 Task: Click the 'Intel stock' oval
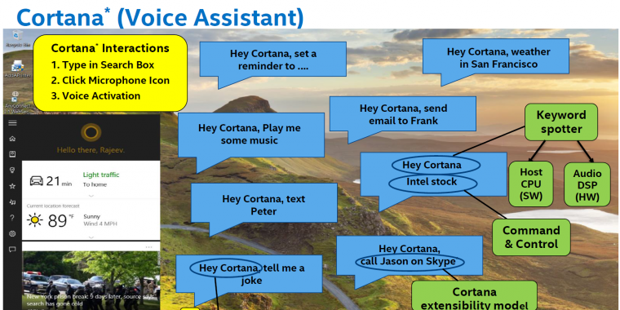tap(433, 183)
